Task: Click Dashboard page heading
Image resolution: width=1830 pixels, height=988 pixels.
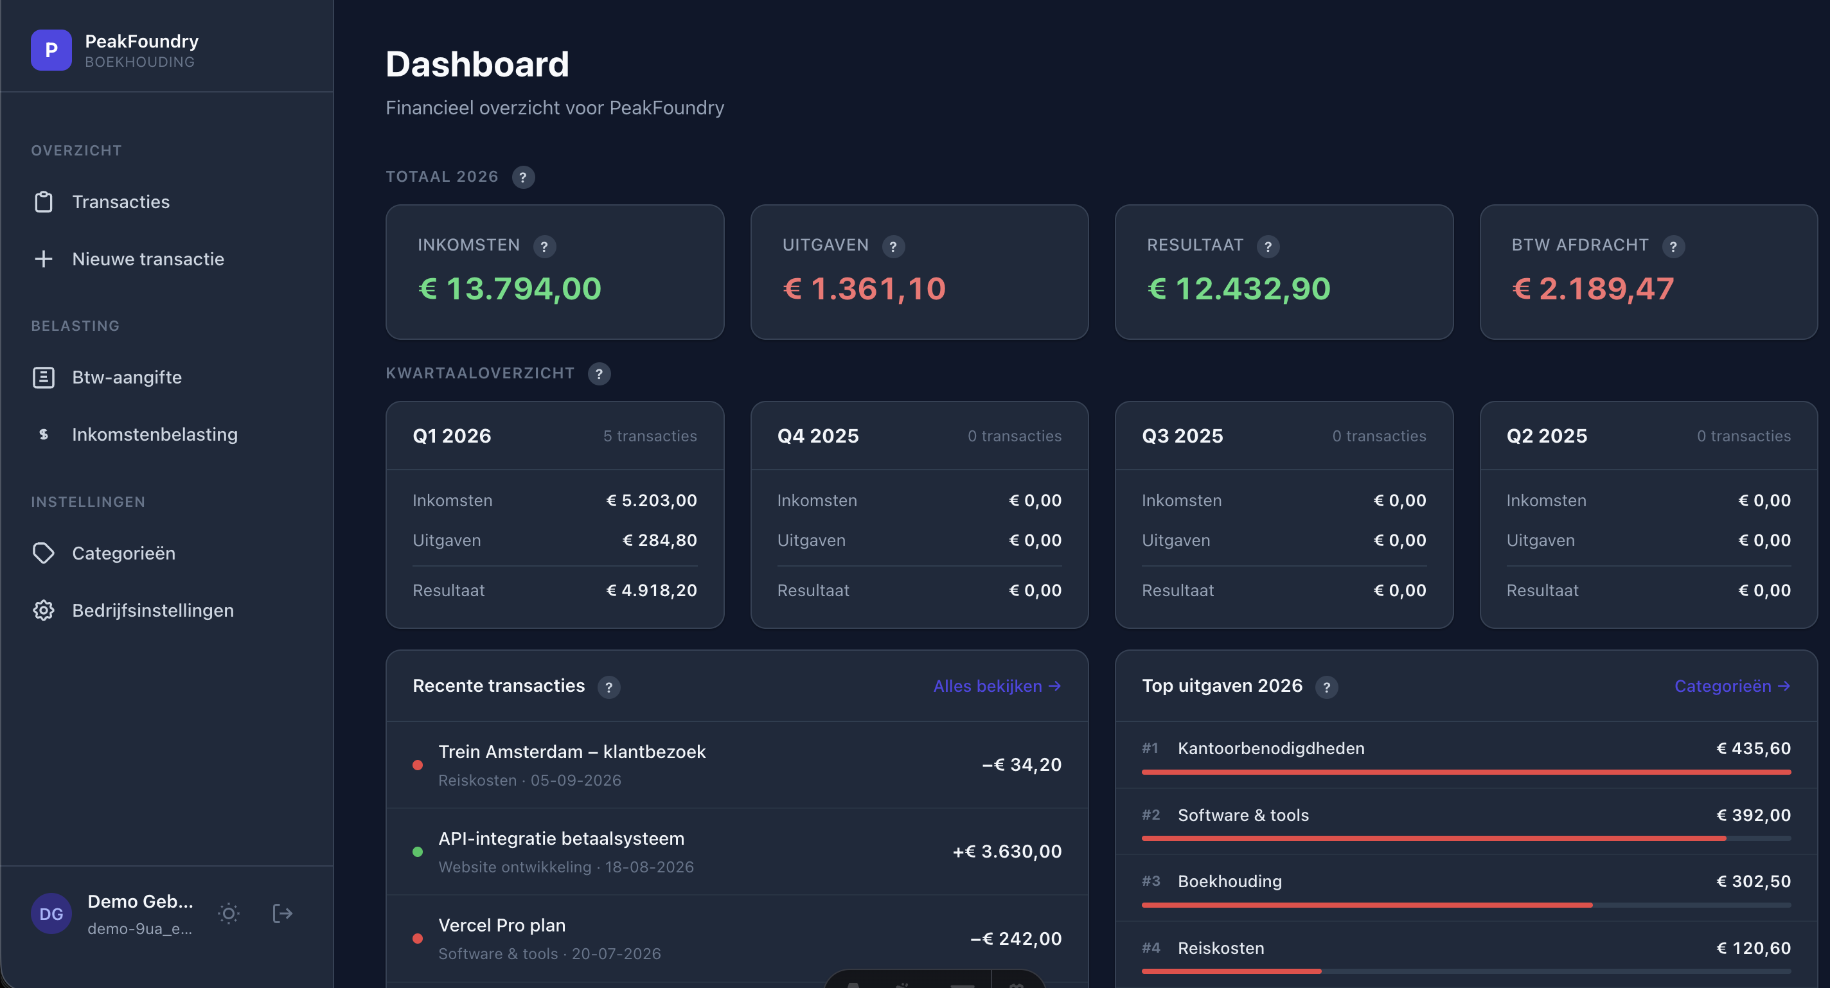Action: coord(477,64)
